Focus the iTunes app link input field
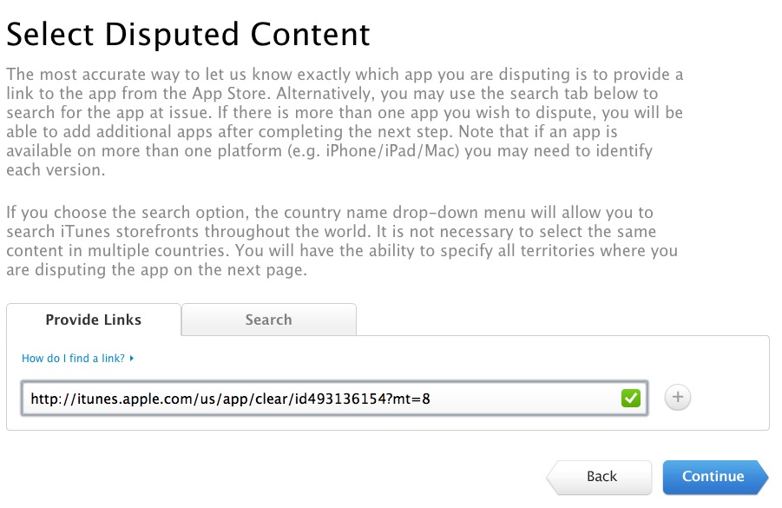 (x=334, y=399)
